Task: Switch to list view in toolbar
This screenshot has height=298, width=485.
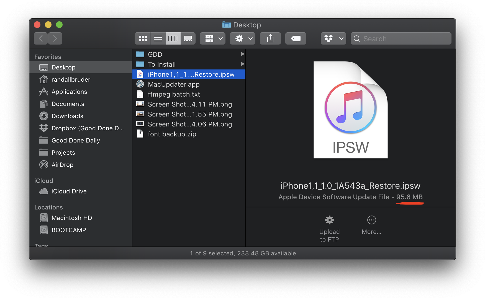Action: 158,38
